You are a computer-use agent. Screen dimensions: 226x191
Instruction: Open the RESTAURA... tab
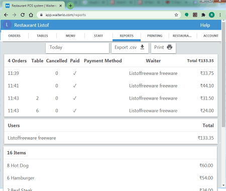point(182,36)
